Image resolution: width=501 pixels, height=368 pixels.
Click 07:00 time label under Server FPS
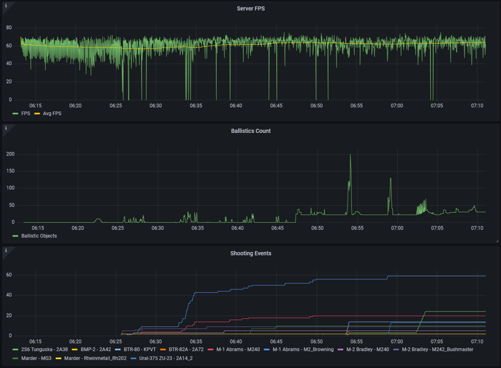click(397, 106)
